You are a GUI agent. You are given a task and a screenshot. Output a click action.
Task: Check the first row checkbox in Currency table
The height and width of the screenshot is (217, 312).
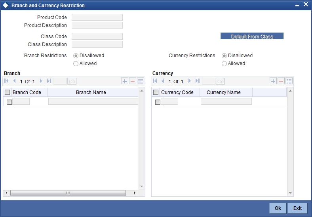(158, 102)
